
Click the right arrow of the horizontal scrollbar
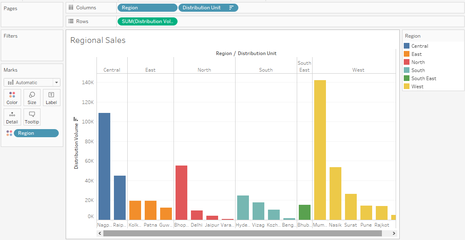point(394,233)
